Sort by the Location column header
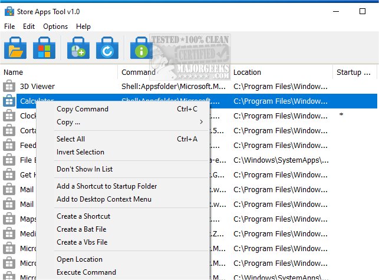This screenshot has width=379, height=280. (x=281, y=72)
